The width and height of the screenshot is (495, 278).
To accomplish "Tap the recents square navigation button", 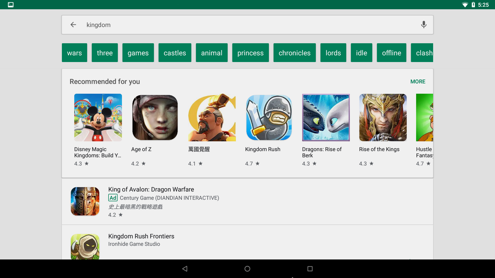I will tap(310, 268).
